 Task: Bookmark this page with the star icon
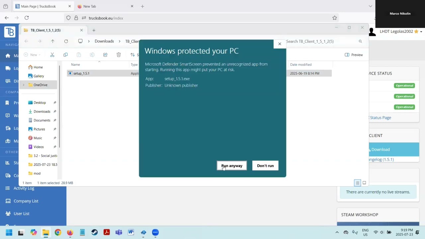coord(335,18)
